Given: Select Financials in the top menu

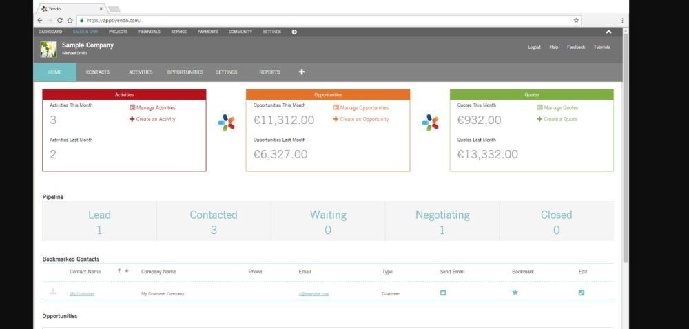Looking at the screenshot, I should pyautogui.click(x=150, y=32).
